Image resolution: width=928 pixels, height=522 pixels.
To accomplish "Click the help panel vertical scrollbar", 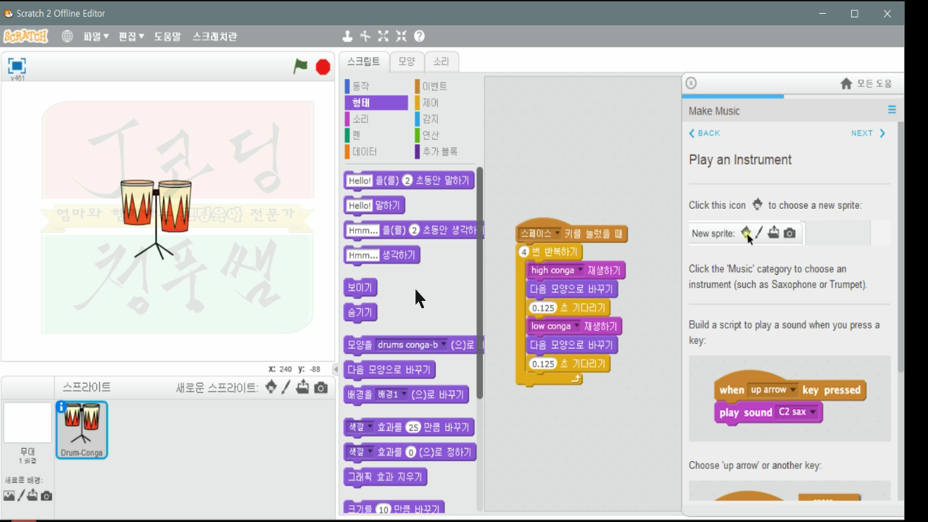I will point(901,246).
